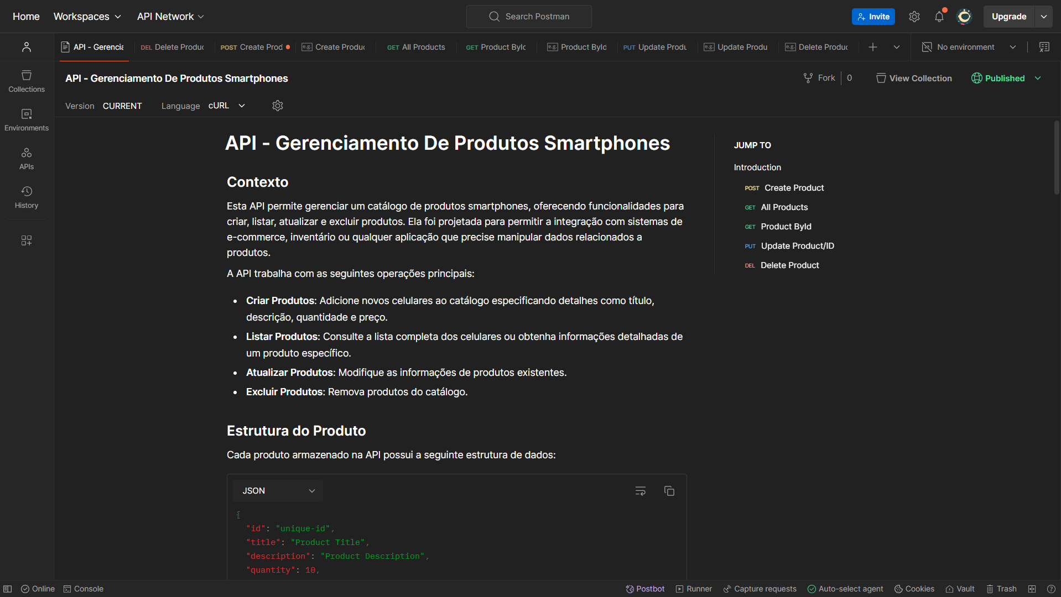Jump to Update Product/ID section
Screen dimensions: 1061x597
point(797,246)
